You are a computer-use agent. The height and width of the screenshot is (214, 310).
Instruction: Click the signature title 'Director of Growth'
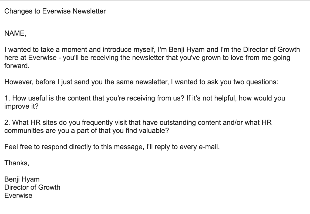click(x=32, y=187)
